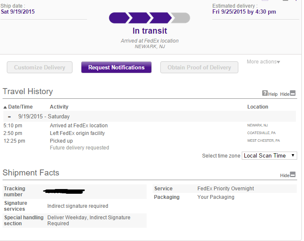Open the Local Scan Time zone dropdown
Image resolution: width=304 pixels, height=241 pixels.
pos(269,155)
